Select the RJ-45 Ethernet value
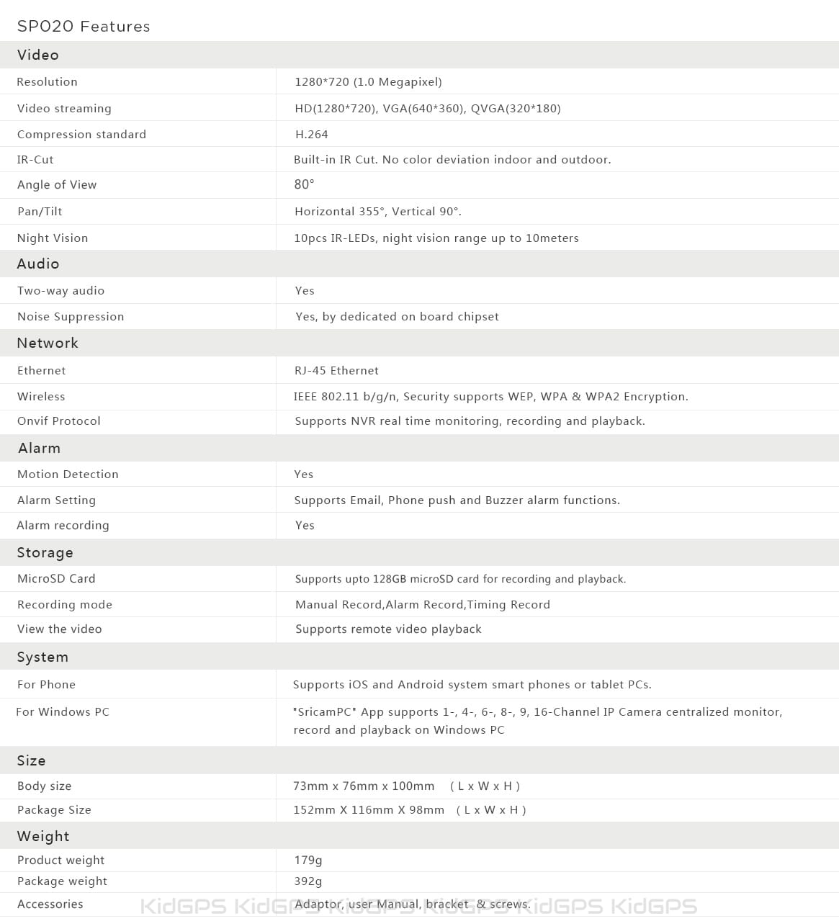Image resolution: width=839 pixels, height=921 pixels. (x=336, y=371)
